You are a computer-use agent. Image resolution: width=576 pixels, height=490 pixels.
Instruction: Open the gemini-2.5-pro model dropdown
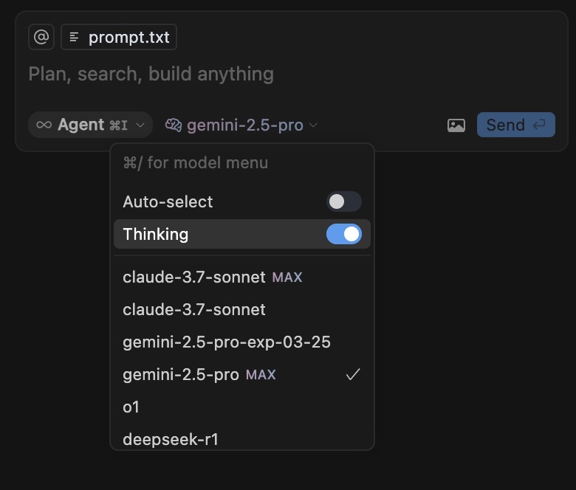pyautogui.click(x=241, y=125)
